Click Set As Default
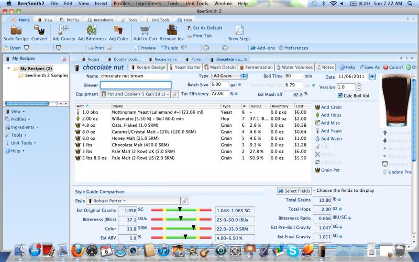The height and width of the screenshot is (262, 419). (x=205, y=28)
